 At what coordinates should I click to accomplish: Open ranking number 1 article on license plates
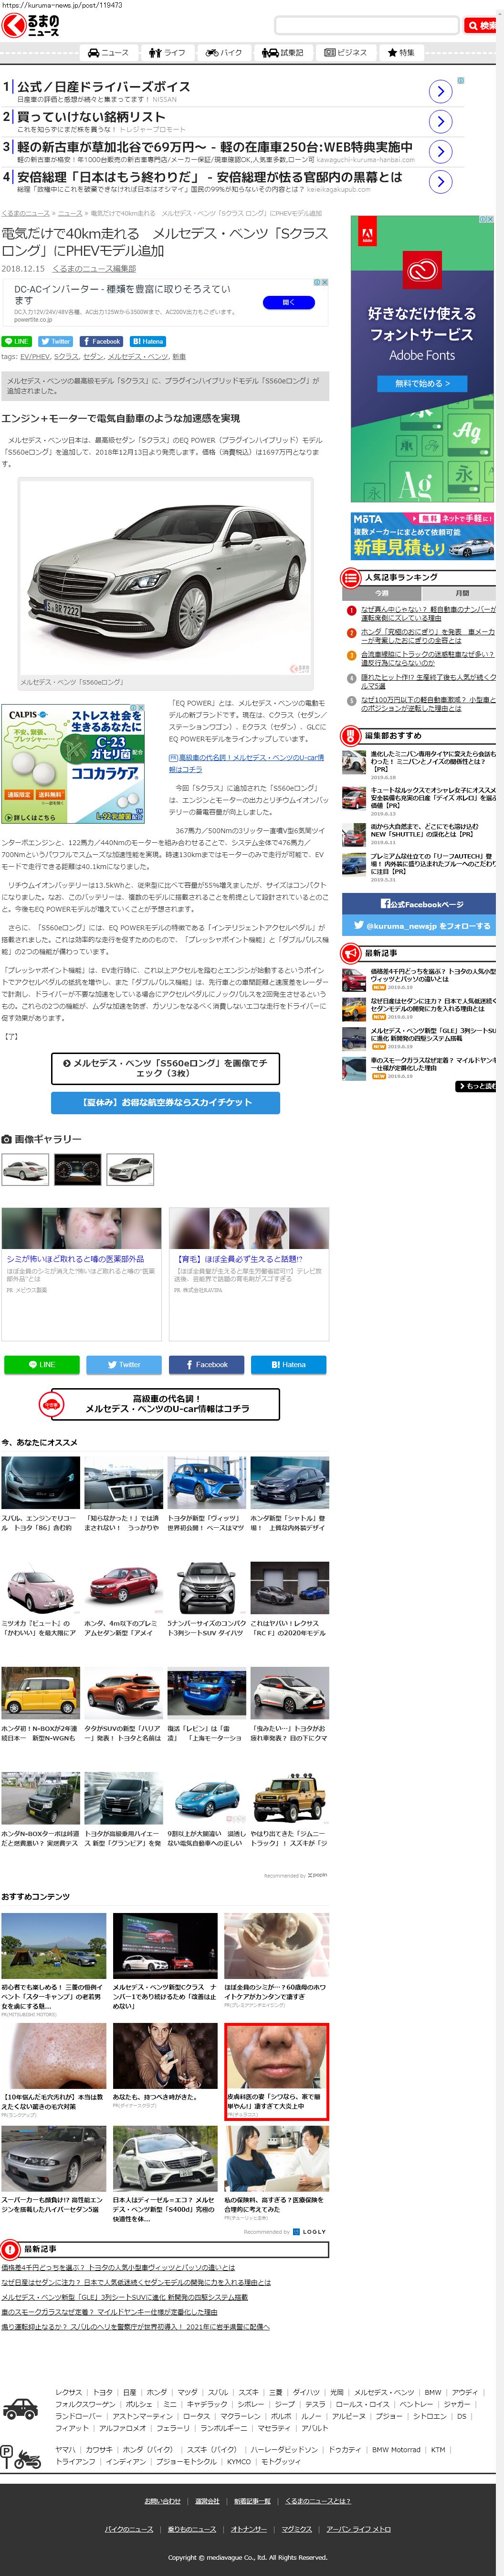(427, 613)
